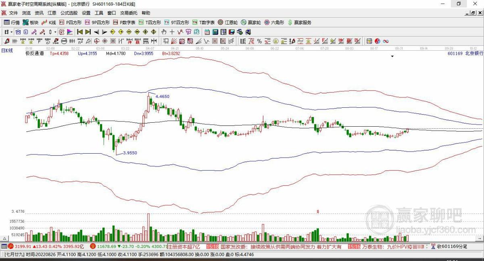Click the Up=4.3155 indicator value

coord(88,53)
